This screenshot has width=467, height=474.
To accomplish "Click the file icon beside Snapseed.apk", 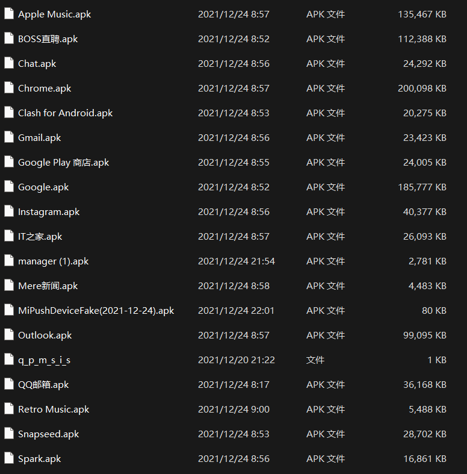I will click(9, 434).
